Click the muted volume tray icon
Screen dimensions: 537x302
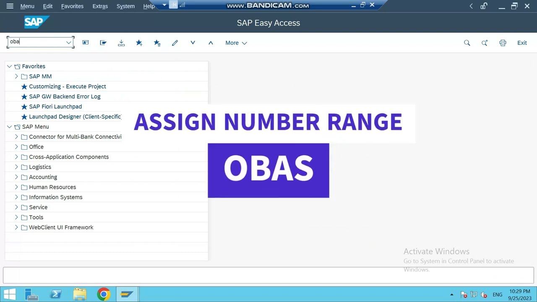[483, 294]
